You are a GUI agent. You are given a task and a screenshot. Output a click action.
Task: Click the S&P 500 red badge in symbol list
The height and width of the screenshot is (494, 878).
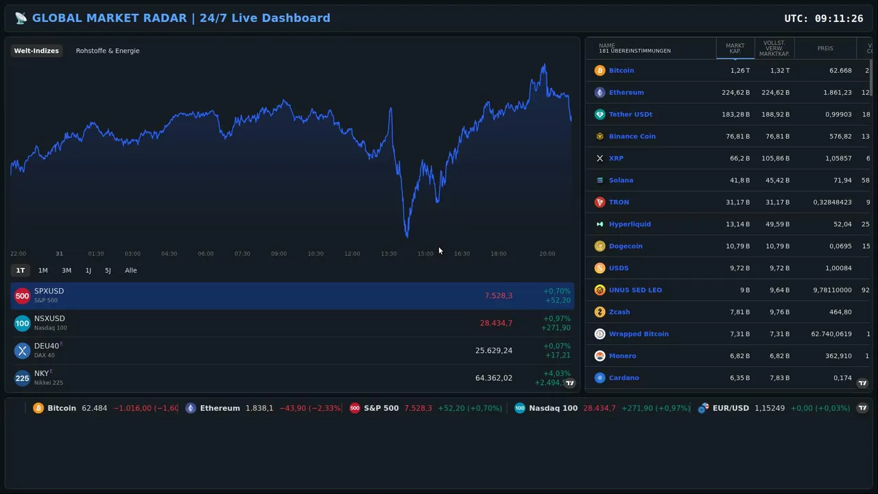(x=22, y=296)
